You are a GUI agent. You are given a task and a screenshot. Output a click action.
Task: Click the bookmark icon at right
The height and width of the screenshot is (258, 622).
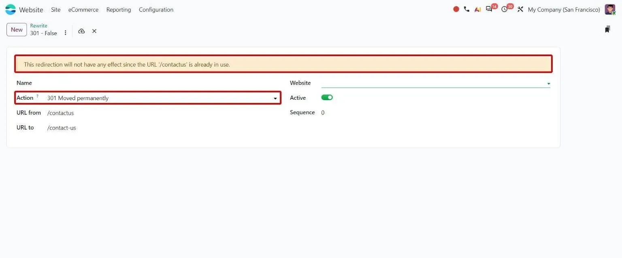coord(607,29)
